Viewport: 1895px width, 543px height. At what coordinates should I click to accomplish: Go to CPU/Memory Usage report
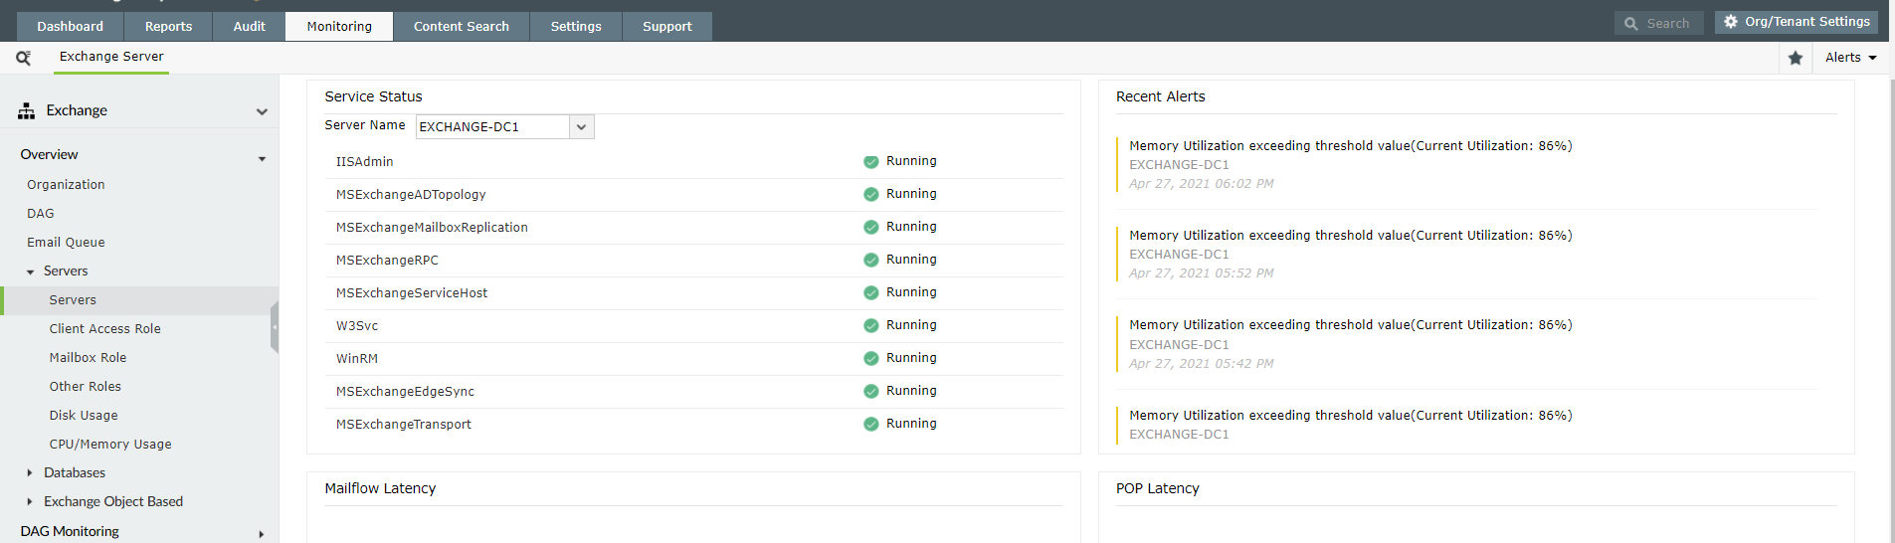tap(110, 445)
